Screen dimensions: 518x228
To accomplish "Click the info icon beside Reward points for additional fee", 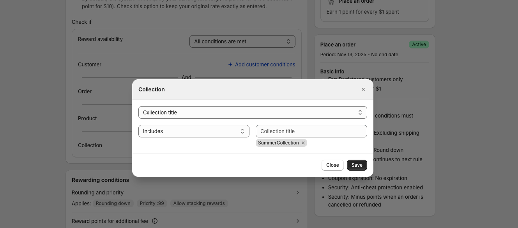I will pos(155,221).
